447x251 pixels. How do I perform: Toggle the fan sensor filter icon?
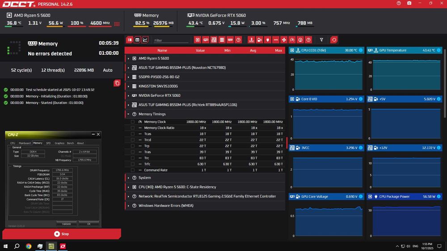point(284,40)
